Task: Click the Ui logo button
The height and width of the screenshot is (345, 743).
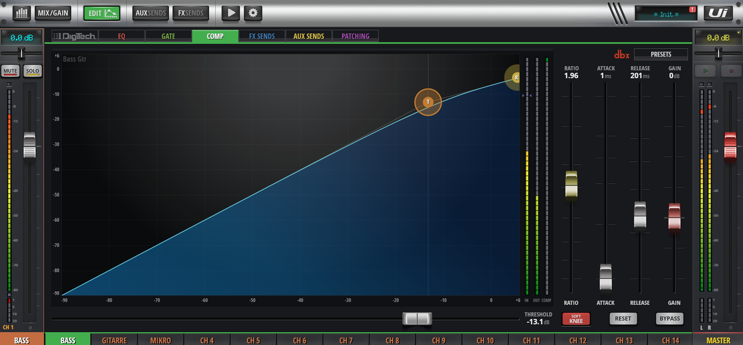Action: pyautogui.click(x=718, y=13)
